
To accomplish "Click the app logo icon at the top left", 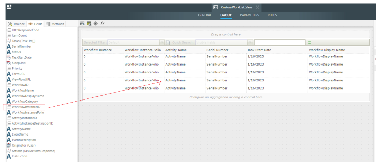I will (9, 7).
